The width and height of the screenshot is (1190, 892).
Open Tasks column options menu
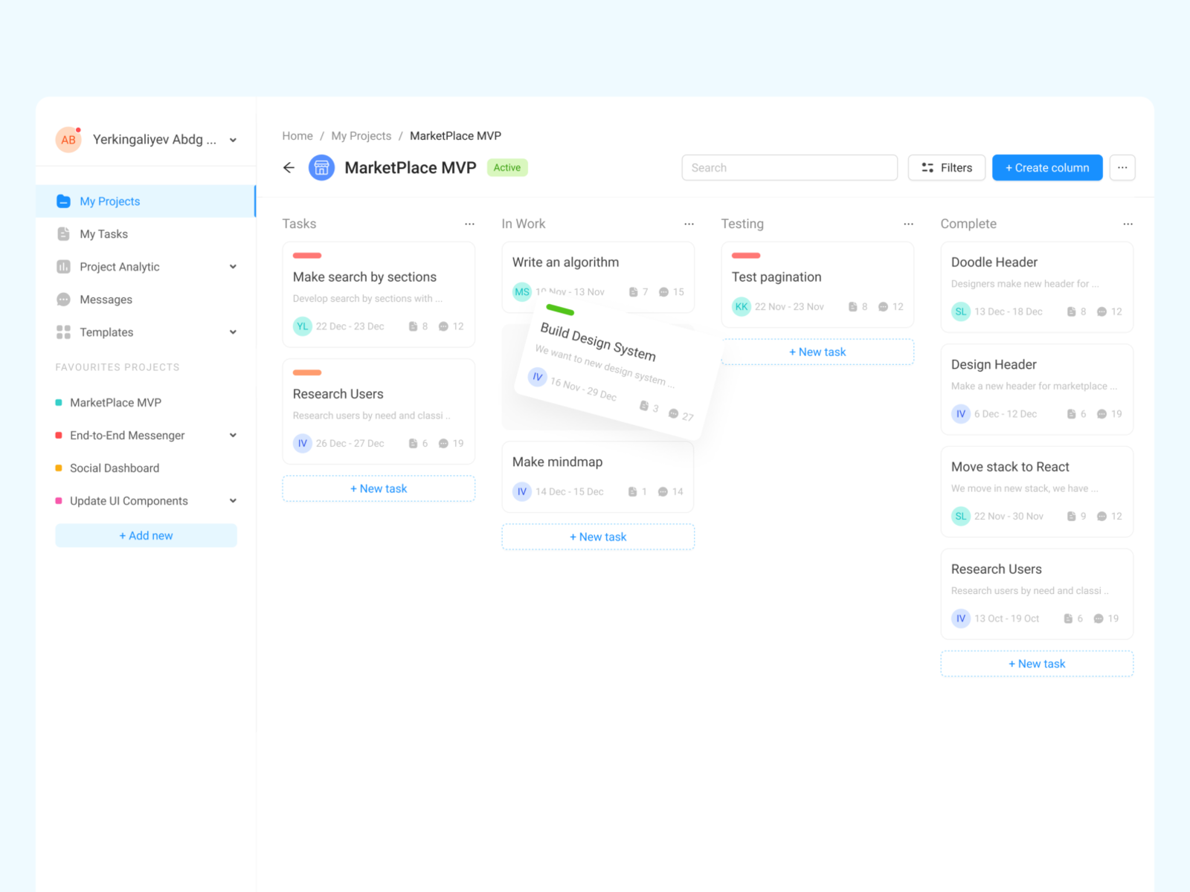469,224
